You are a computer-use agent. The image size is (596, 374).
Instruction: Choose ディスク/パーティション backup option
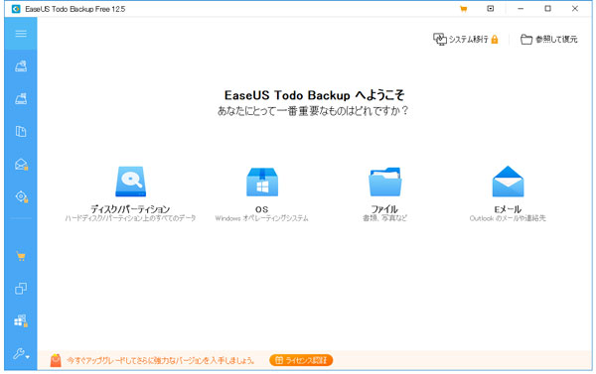coord(130,194)
